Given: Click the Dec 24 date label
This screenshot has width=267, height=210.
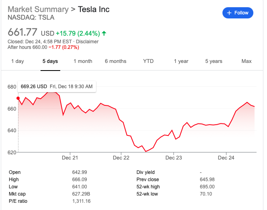Looking at the screenshot, I should point(226,158).
